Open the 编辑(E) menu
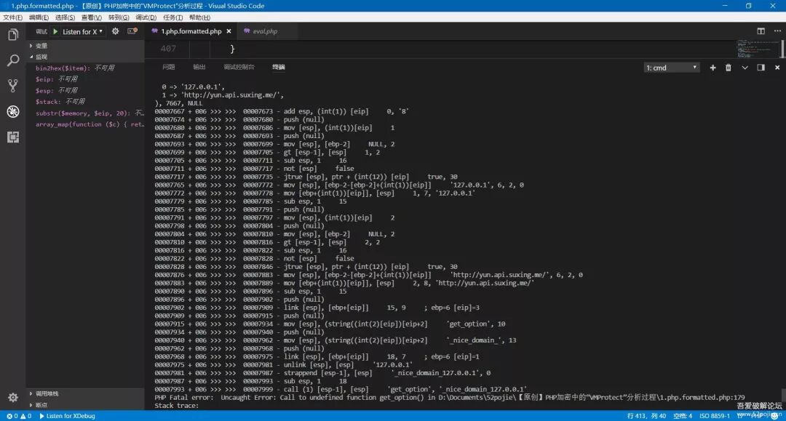Image resolution: width=786 pixels, height=421 pixels. pos(39,17)
